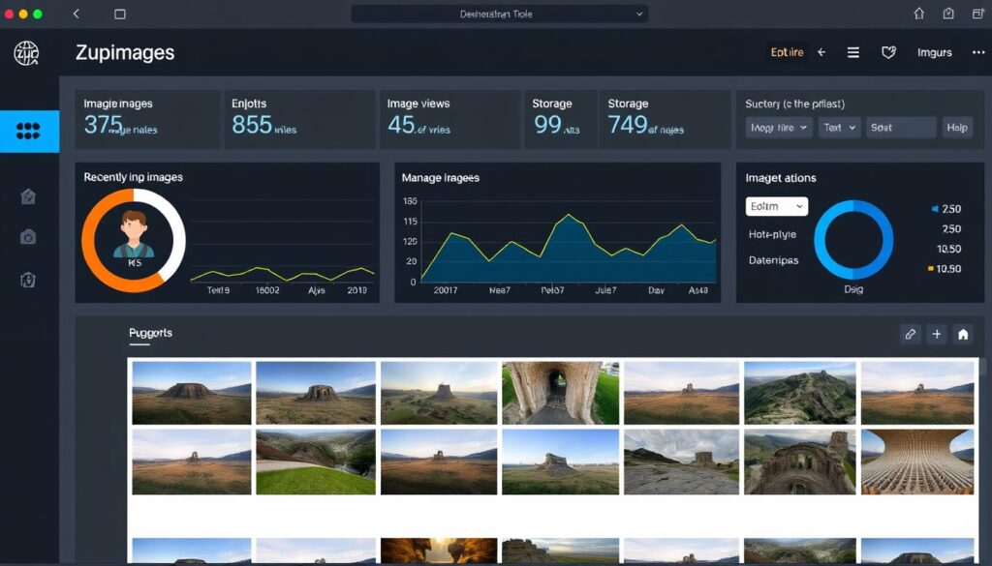Click the Datempas option

tap(774, 260)
